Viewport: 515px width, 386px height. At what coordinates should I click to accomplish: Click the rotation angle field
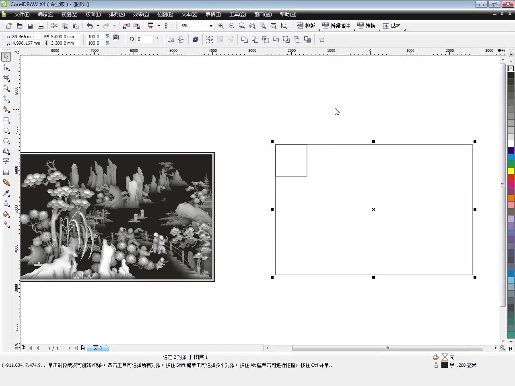pyautogui.click(x=144, y=39)
